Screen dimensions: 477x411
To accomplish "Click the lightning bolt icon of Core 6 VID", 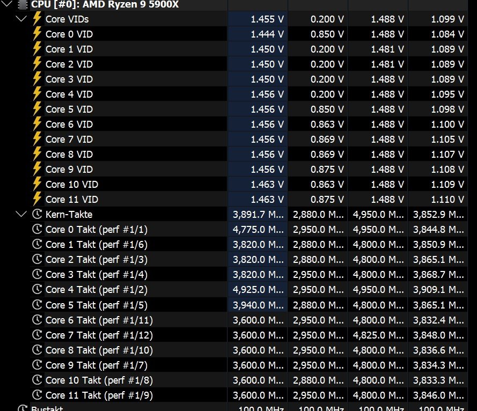I will (x=37, y=124).
